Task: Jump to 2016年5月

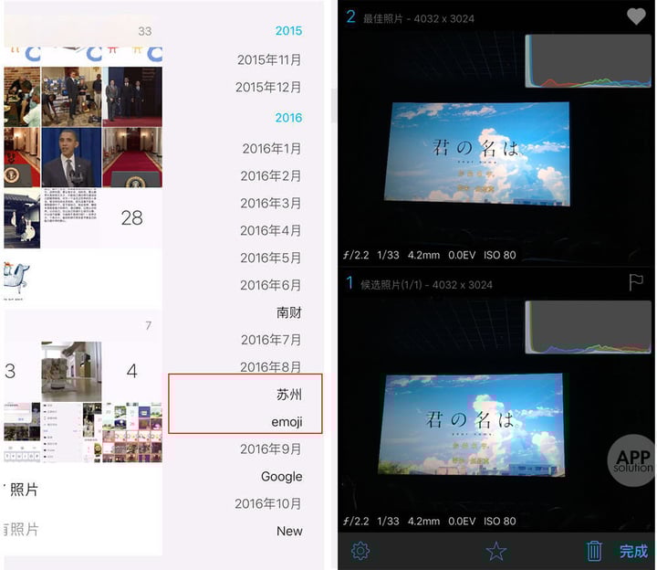Action: 271,258
